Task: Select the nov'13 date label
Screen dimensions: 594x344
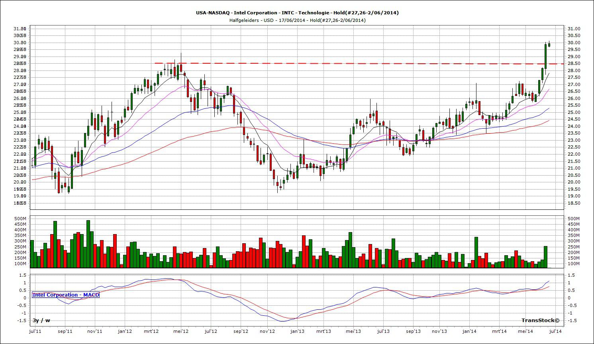Action: [439, 331]
